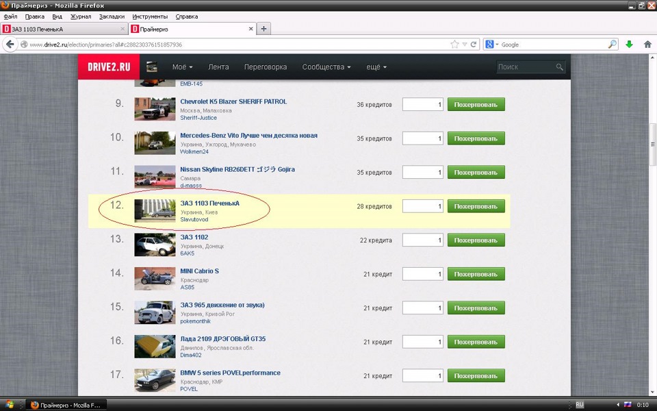Open the Лента link in header
The width and height of the screenshot is (657, 411).
pyautogui.click(x=218, y=66)
